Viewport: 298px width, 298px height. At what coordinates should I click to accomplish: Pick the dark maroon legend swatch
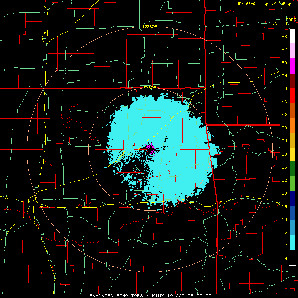292,81
